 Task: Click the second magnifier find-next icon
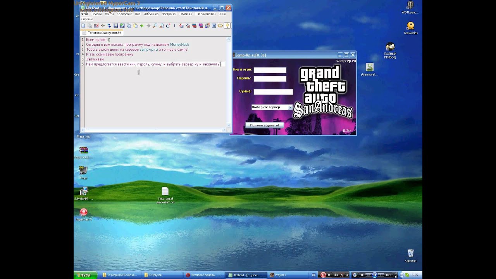[162, 26]
